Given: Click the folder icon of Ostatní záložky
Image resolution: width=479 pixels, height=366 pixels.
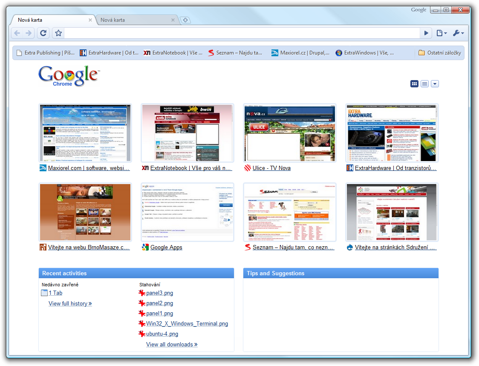Looking at the screenshot, I should [421, 53].
